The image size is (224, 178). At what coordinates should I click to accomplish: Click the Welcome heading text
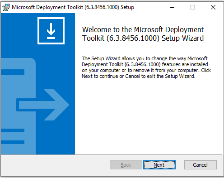point(143,34)
